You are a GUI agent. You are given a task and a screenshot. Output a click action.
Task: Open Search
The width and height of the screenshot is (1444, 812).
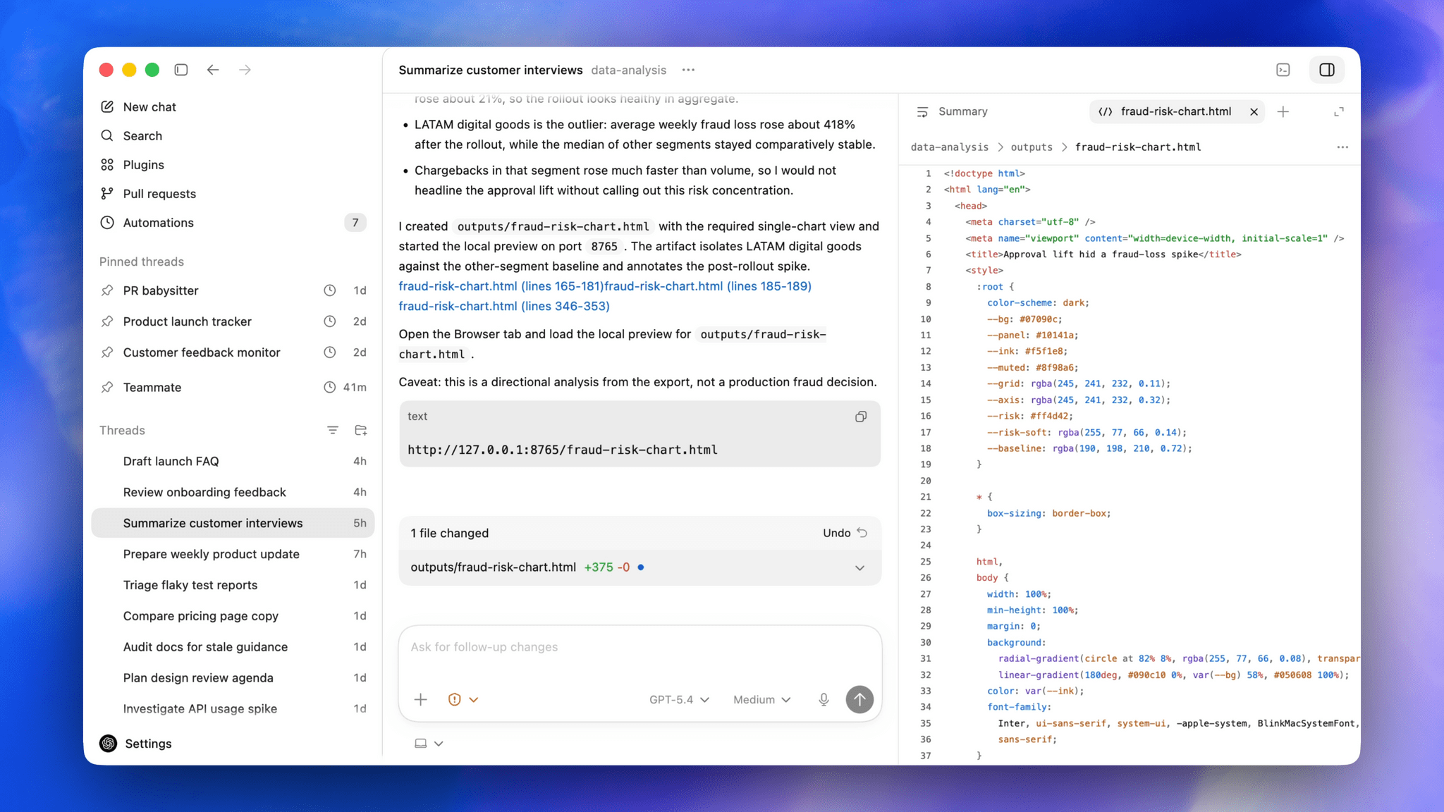pos(142,135)
